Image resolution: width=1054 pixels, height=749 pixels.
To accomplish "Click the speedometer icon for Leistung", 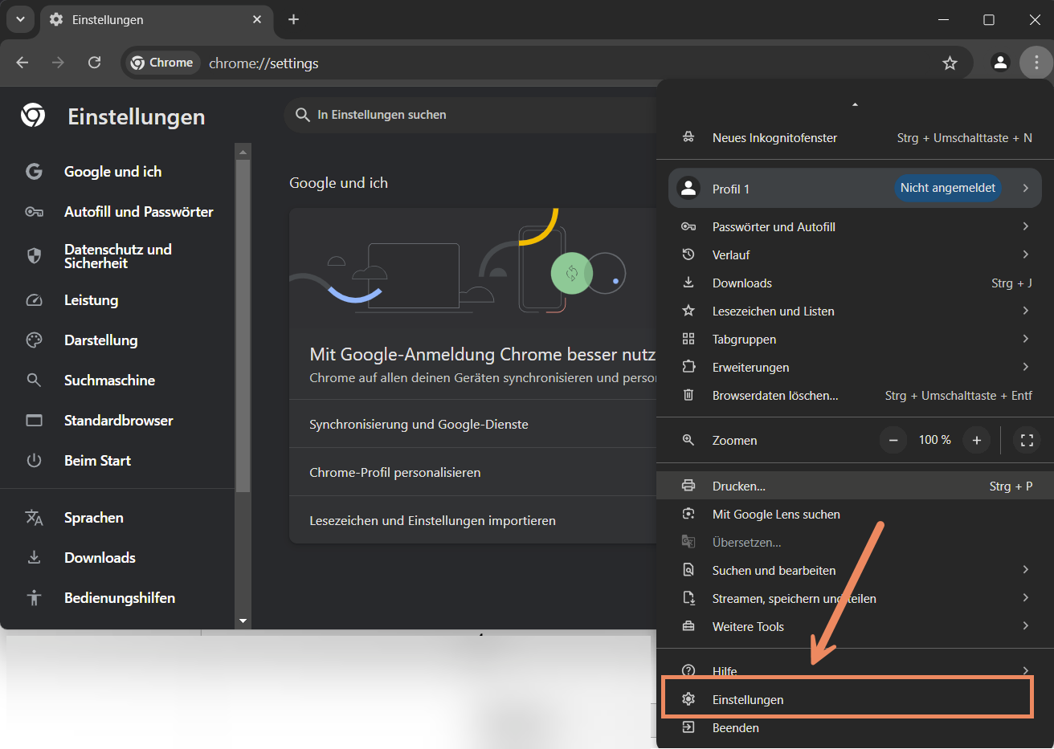I will tap(34, 300).
